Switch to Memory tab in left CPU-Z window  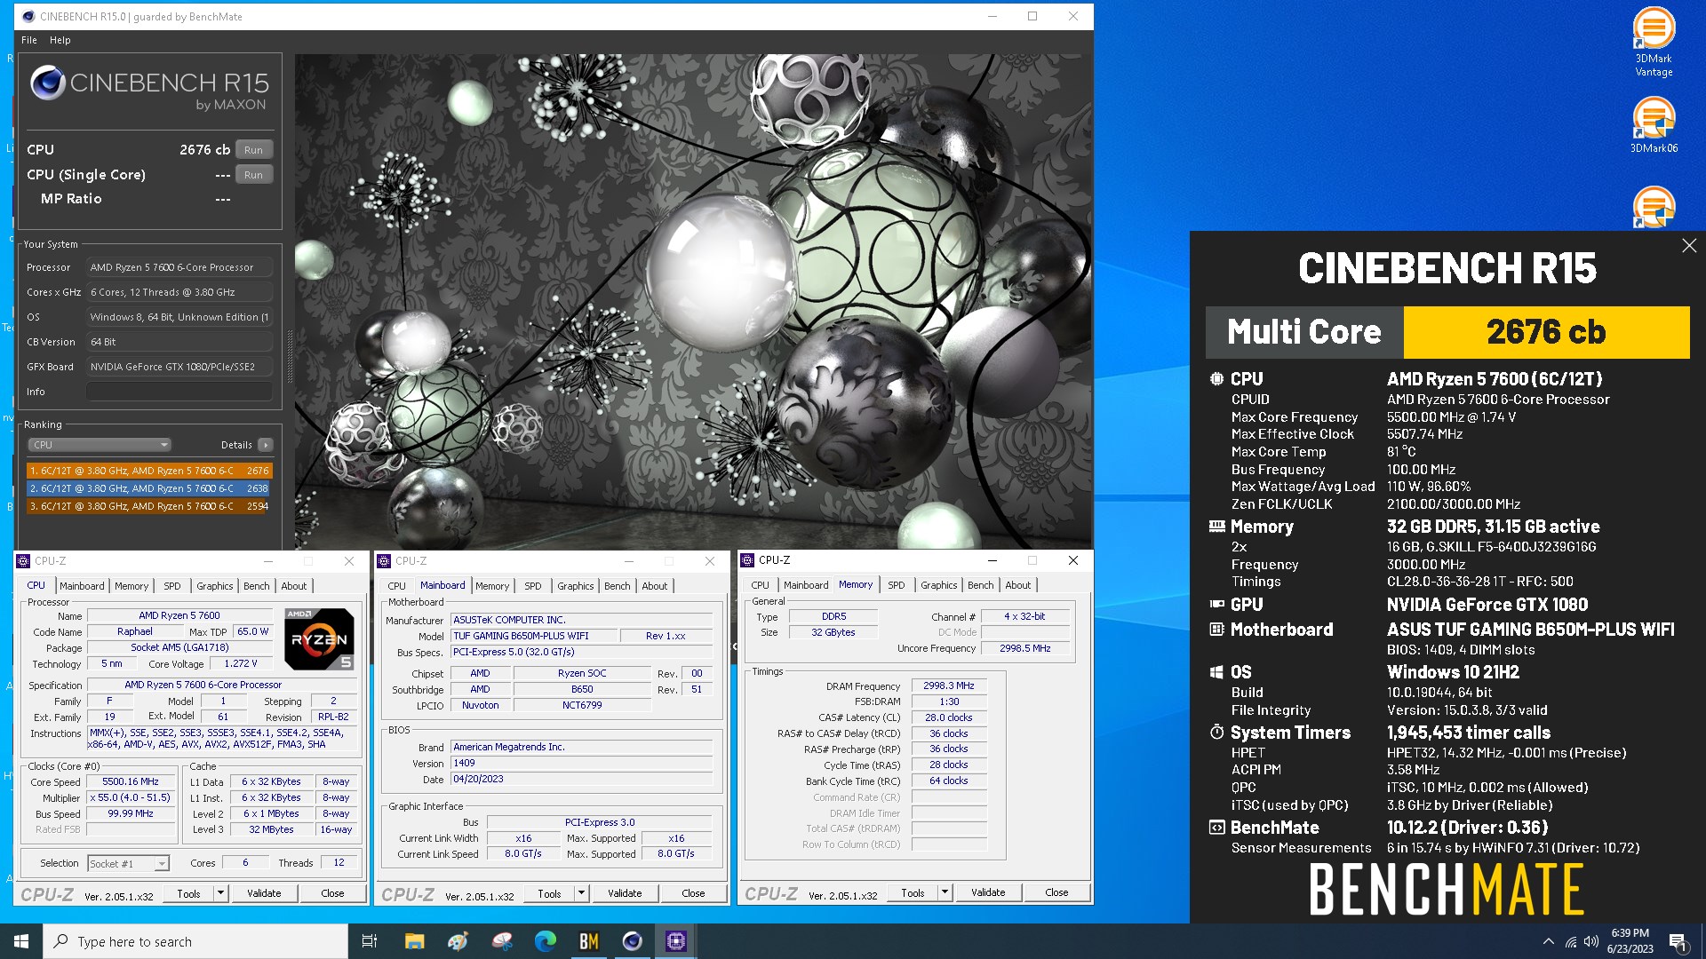(x=132, y=586)
